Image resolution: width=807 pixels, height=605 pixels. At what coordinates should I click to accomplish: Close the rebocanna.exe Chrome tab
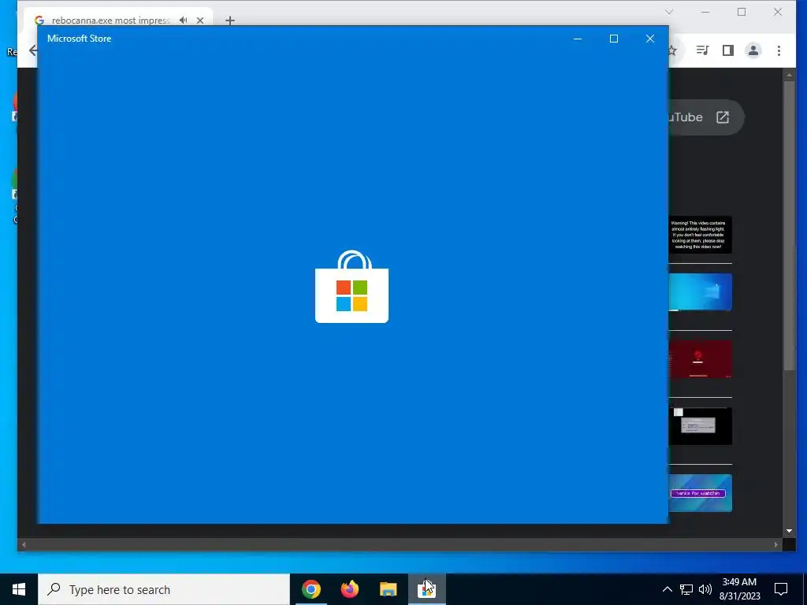(200, 20)
